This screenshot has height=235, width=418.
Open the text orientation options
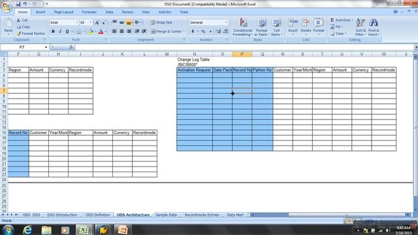coord(138,23)
